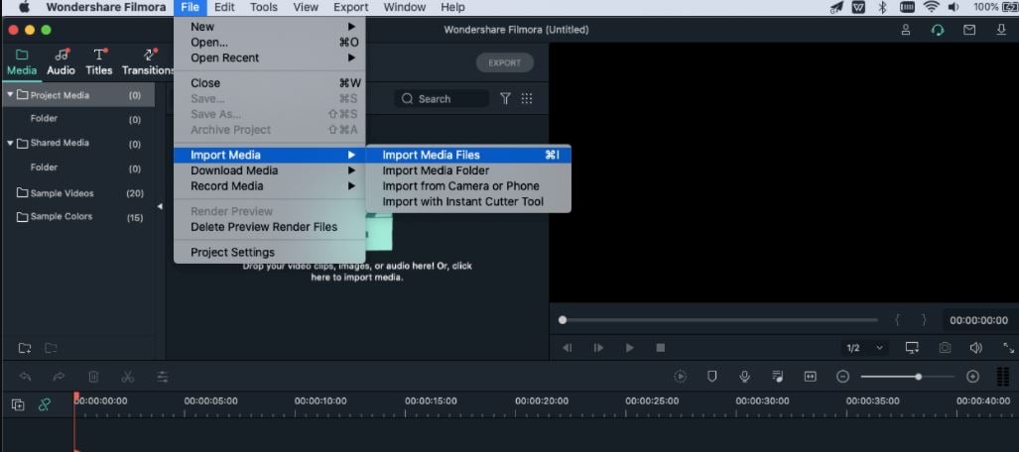Click the Wi-Fi icon in menu bar

click(x=932, y=7)
